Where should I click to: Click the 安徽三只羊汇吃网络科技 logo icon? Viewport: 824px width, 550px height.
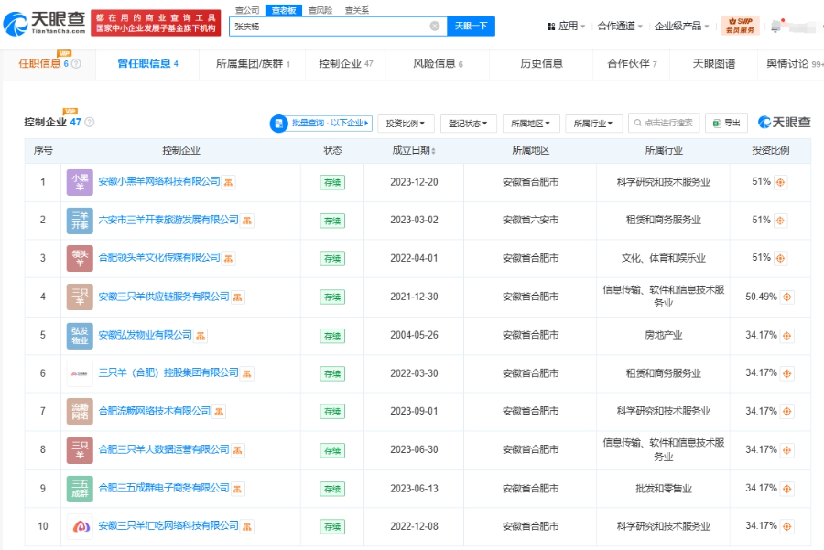pos(80,526)
